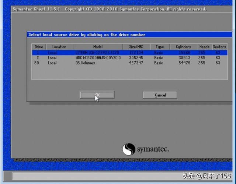
Task: Click size value 305245
Action: pyautogui.click(x=136, y=58)
